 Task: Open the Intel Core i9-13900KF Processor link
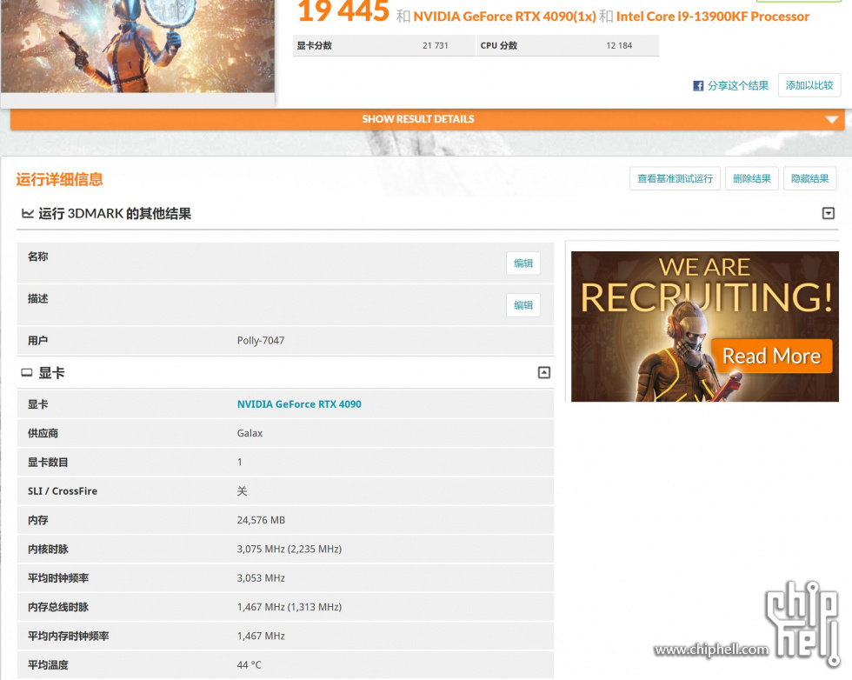click(713, 17)
